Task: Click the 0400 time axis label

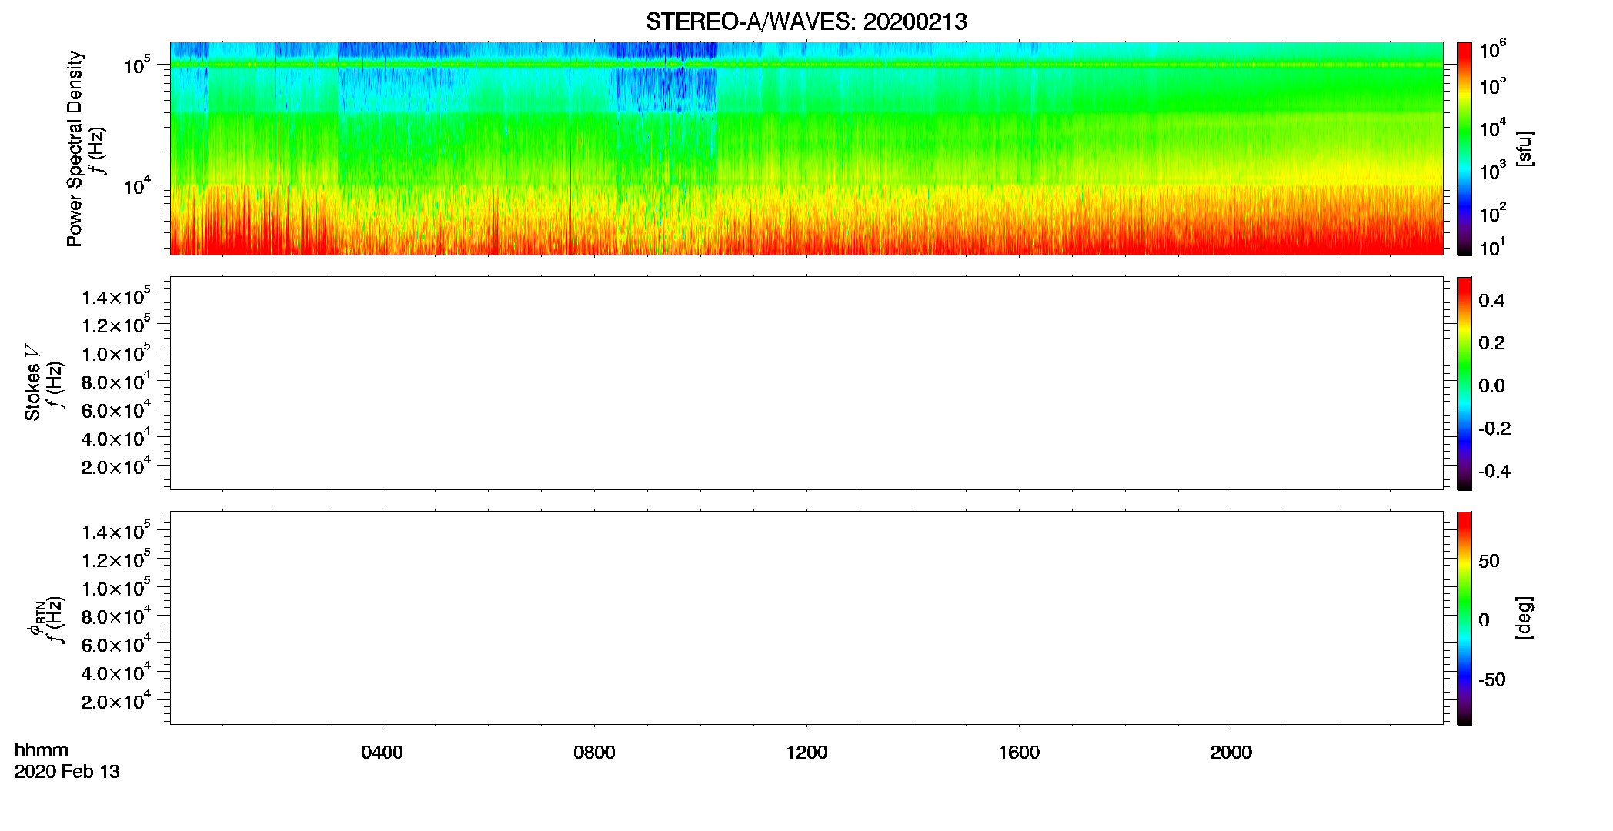Action: tap(382, 753)
